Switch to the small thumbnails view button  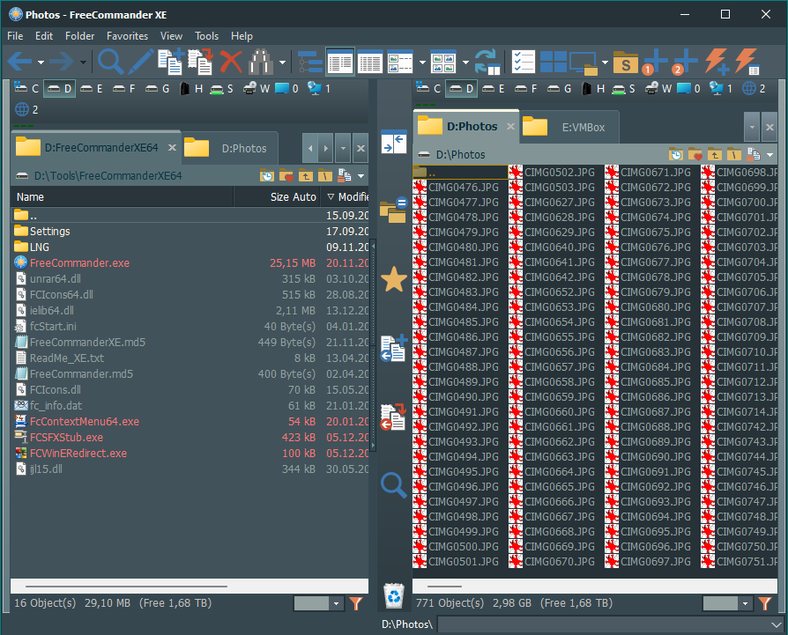(400, 62)
